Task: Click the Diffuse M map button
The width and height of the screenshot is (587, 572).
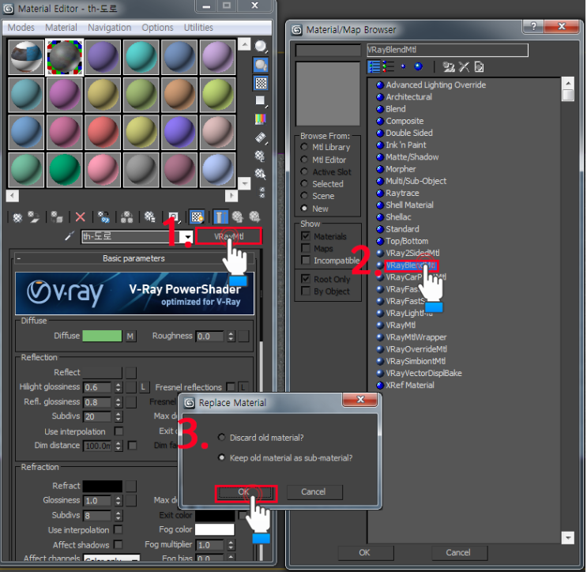Action: pyautogui.click(x=130, y=336)
